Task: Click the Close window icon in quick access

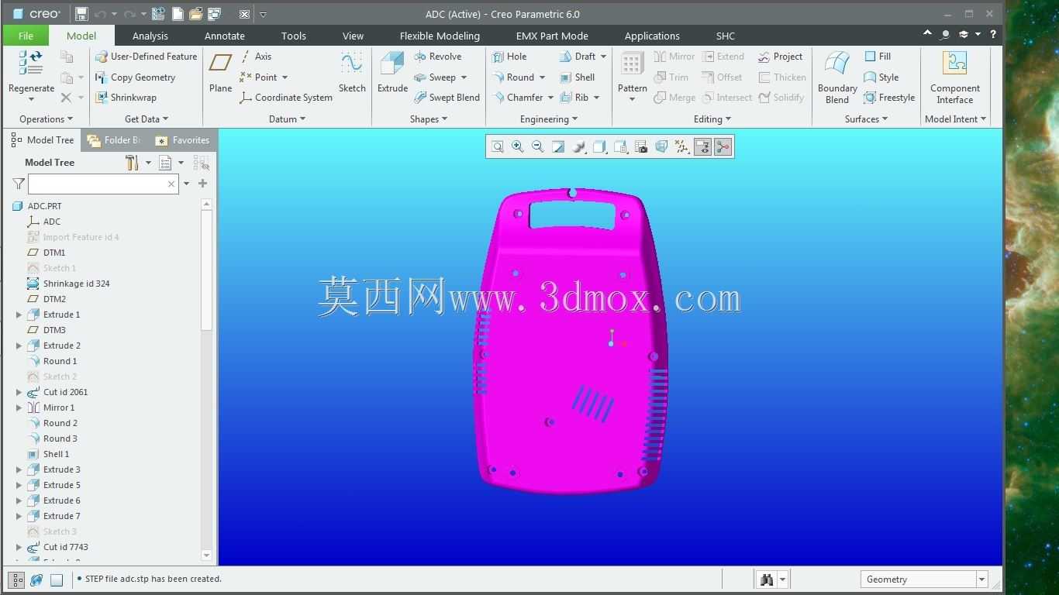Action: click(244, 14)
